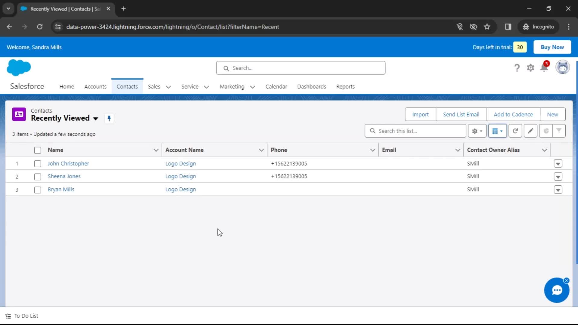Show the charts panel icon
The width and height of the screenshot is (578, 325).
tap(546, 131)
